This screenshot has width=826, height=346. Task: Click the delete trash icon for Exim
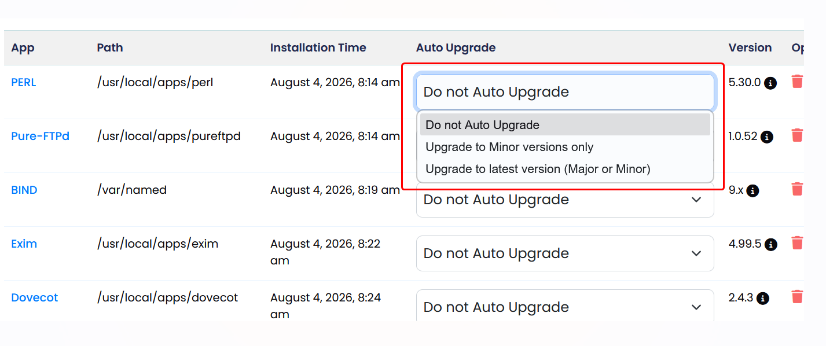pyautogui.click(x=797, y=243)
